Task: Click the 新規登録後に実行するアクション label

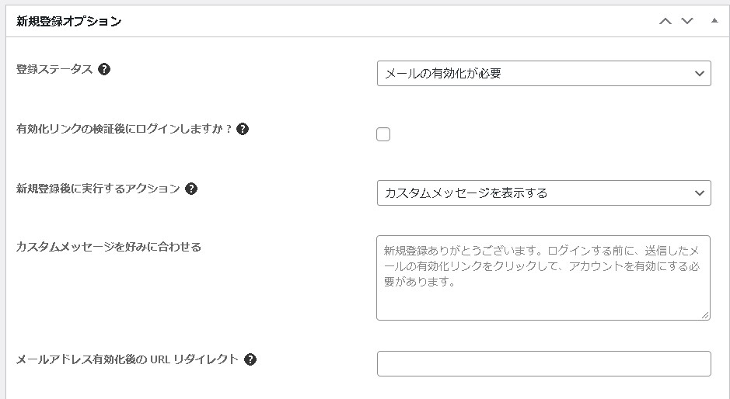Action: click(98, 189)
